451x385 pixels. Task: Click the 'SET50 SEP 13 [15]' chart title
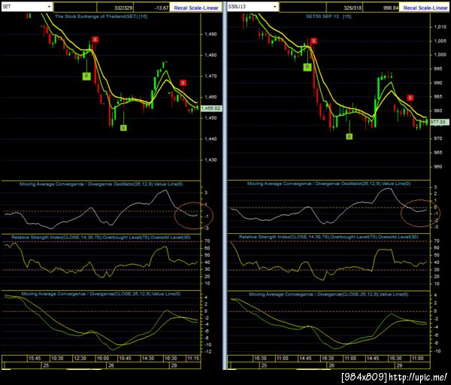328,17
